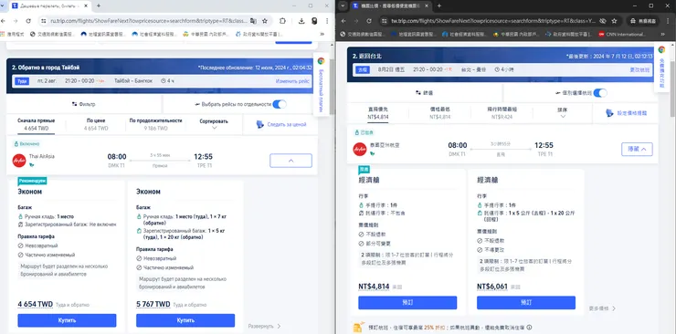Open 'Сортировать' sort dropdown

tap(214, 124)
